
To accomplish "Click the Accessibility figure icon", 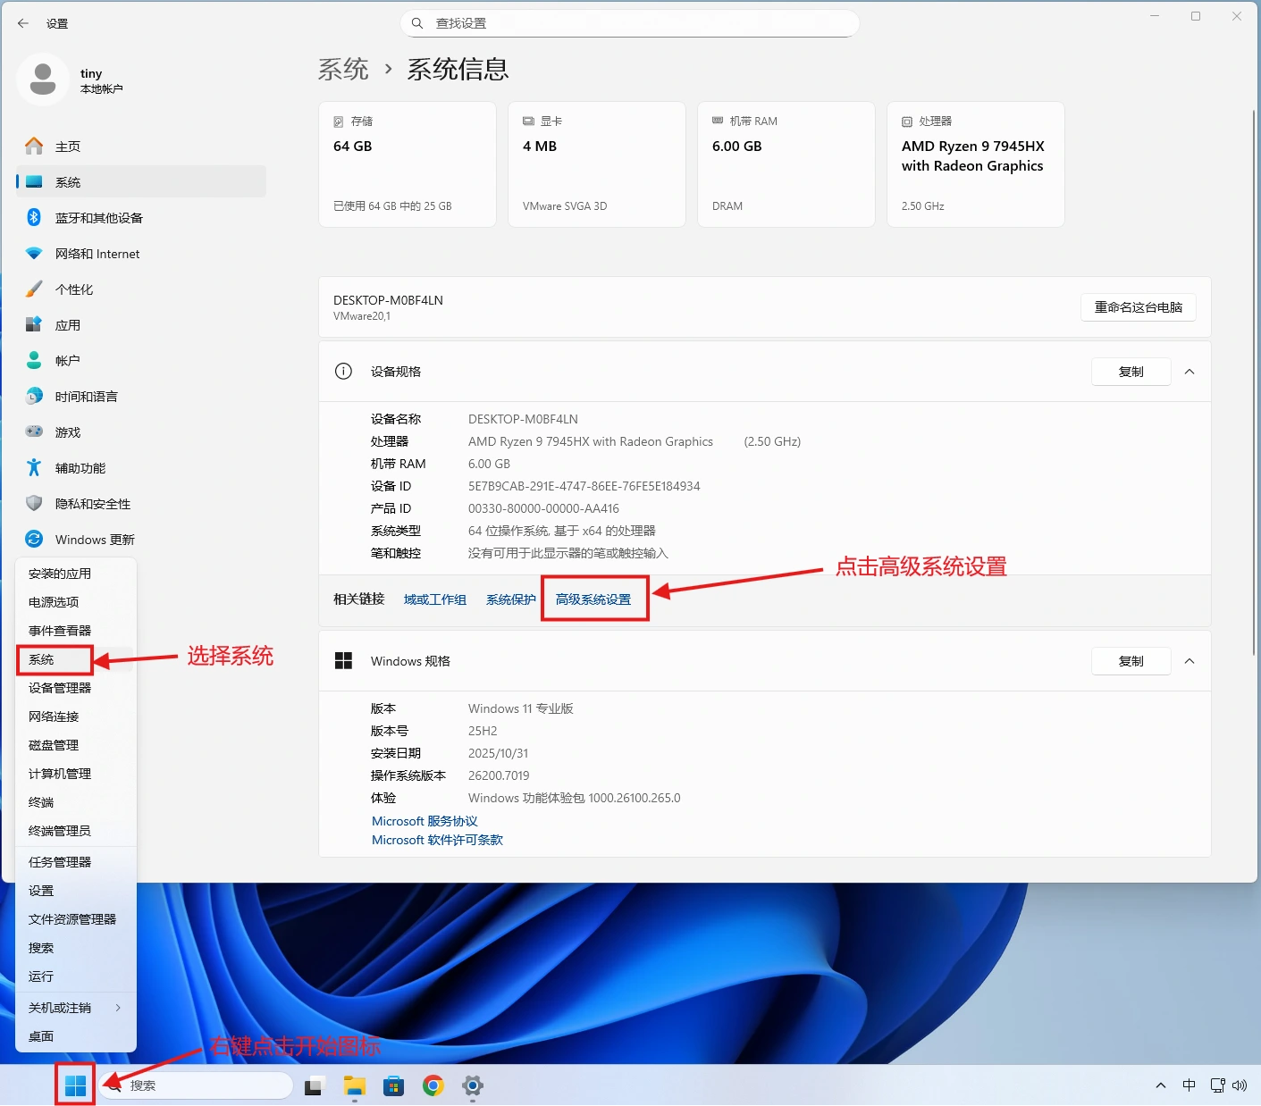I will tap(34, 468).
